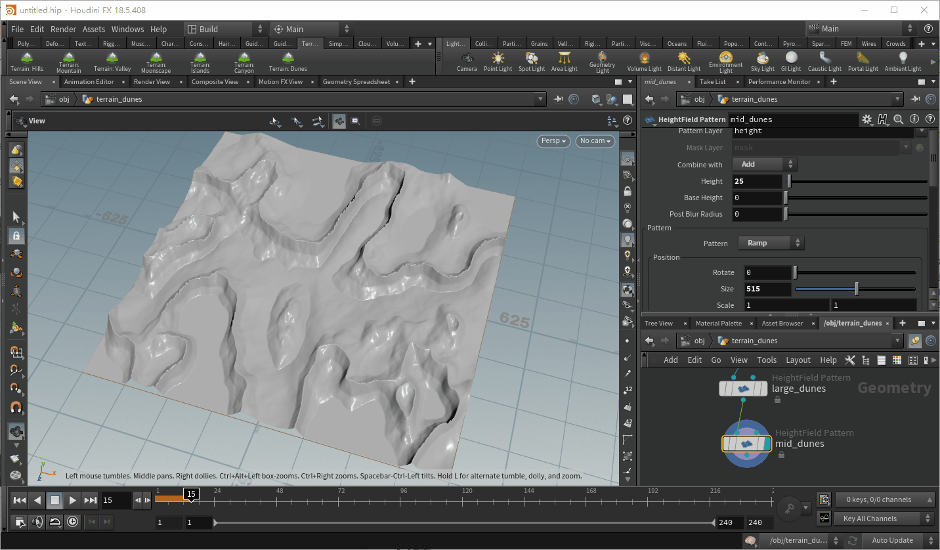
Task: Click the play forward button
Action: (x=73, y=500)
